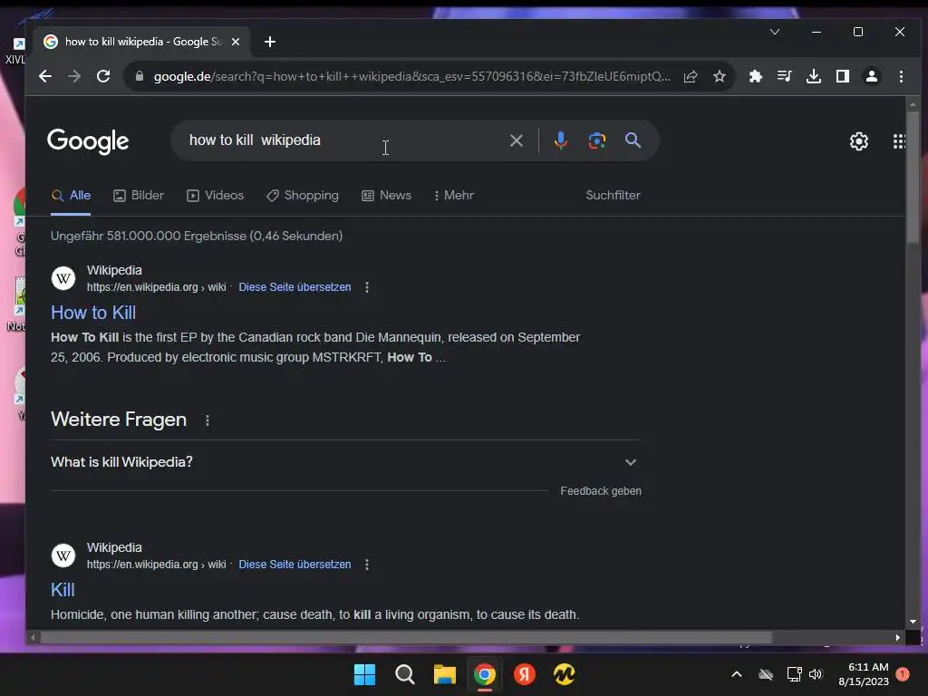Click the scroll-right arrow of horizontal scrollbar
Viewport: 928px width, 696px height.
[x=898, y=637]
